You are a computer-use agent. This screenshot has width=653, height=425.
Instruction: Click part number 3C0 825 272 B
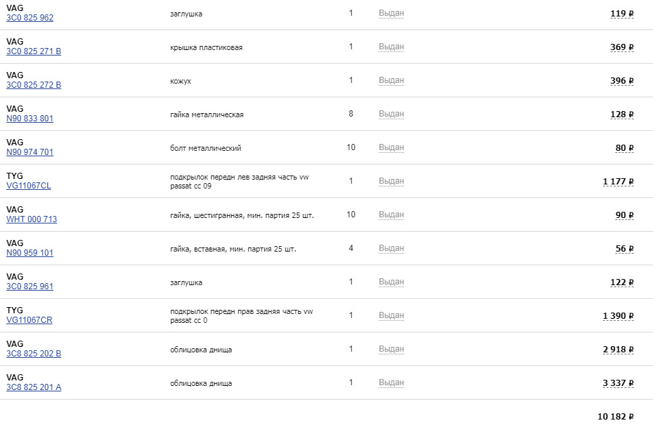pyautogui.click(x=34, y=85)
